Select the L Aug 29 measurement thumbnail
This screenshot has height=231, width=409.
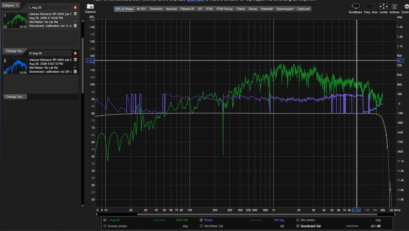click(15, 20)
